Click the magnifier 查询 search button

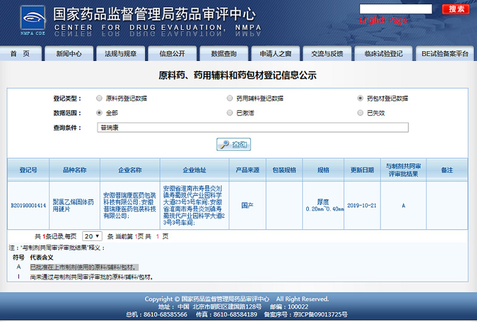[234, 144]
